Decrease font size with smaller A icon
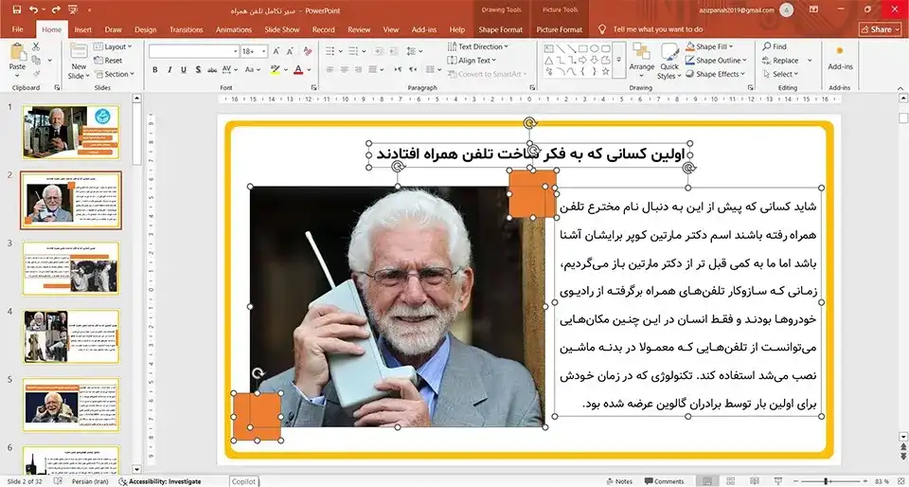This screenshot has width=909, height=487. [x=291, y=51]
